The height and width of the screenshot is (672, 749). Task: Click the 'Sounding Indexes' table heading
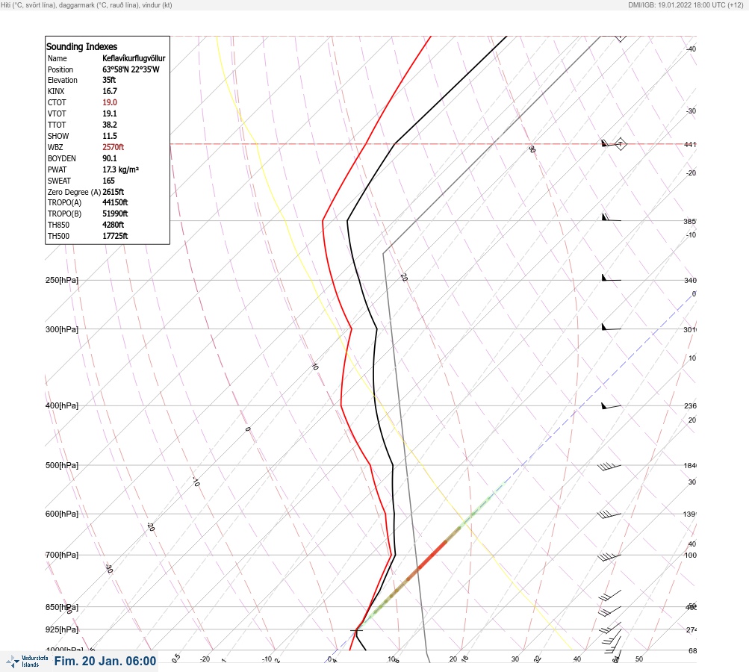81,47
